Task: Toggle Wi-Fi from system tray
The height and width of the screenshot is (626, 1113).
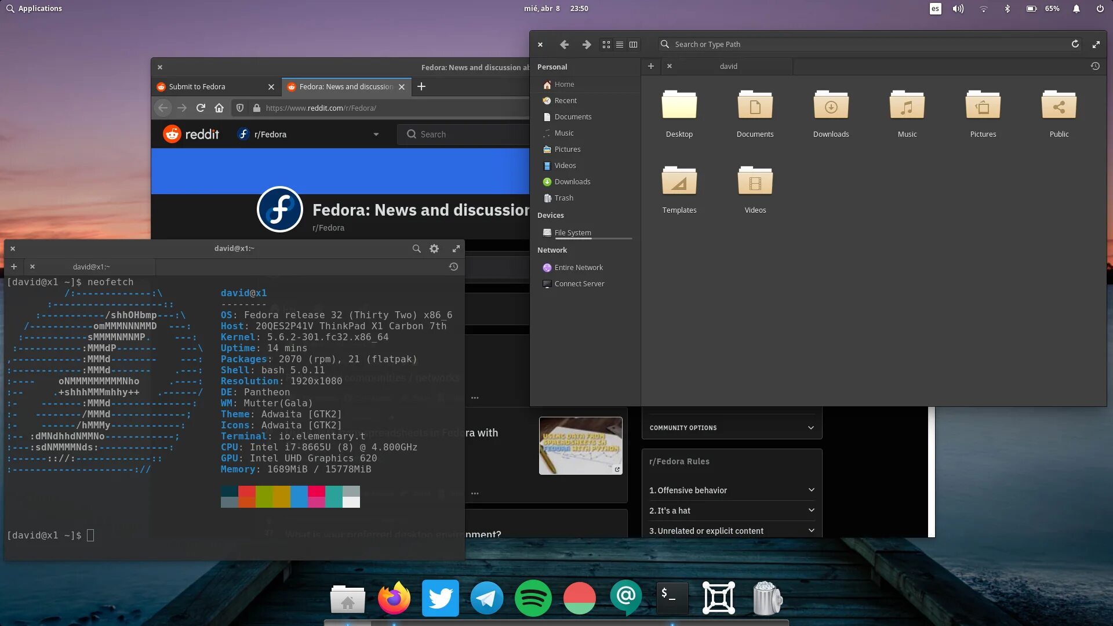Action: 984,9
